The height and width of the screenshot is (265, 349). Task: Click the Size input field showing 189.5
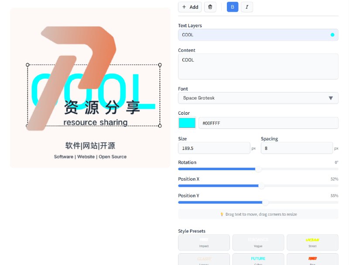pyautogui.click(x=214, y=148)
